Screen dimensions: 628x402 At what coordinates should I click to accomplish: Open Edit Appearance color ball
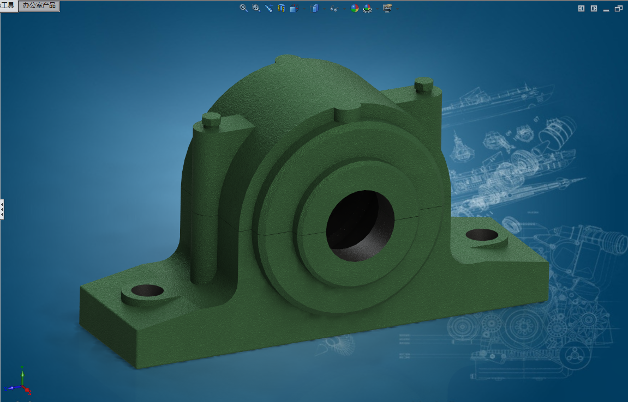(355, 8)
